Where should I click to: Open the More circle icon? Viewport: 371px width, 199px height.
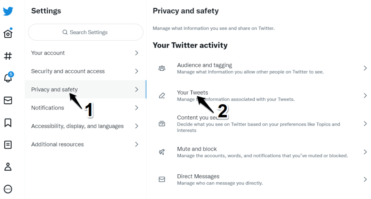coord(8,189)
